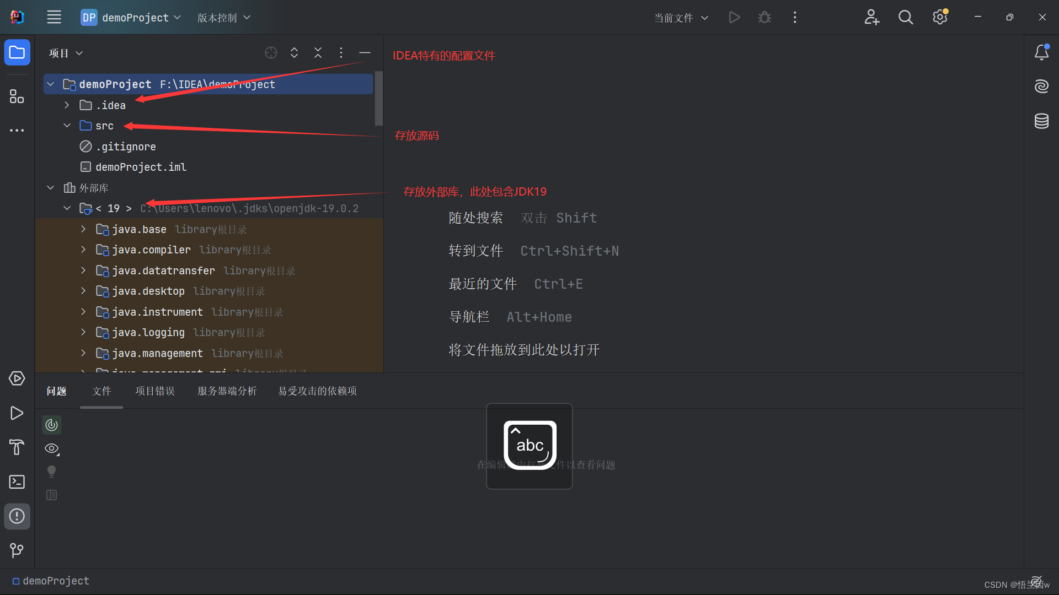Show more tool windows (three dots)
The image size is (1059, 595).
[17, 131]
